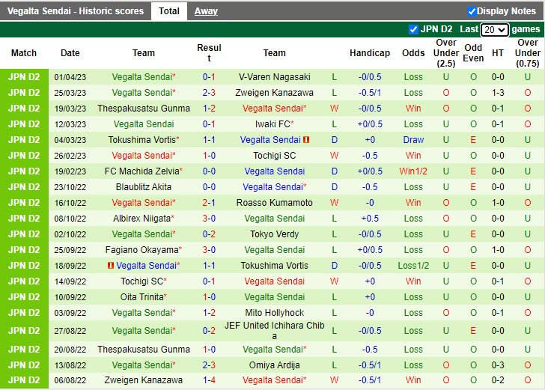Click Mito Hollyhock team name
545x390 pixels.
coord(274,313)
